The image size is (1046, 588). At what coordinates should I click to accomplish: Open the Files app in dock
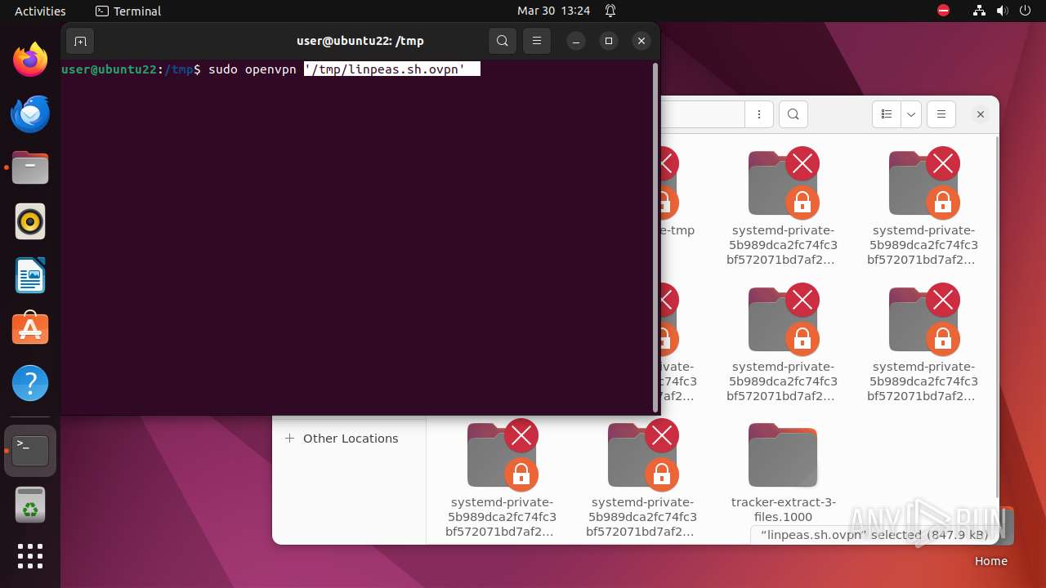pyautogui.click(x=30, y=167)
